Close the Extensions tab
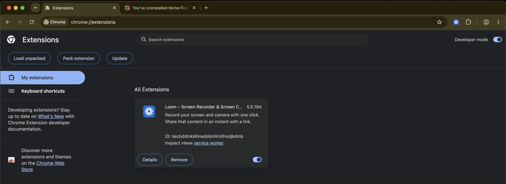Viewport: 506px width, 184px height. tap(114, 8)
